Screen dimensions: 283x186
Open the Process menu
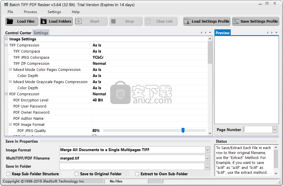(x=30, y=12)
